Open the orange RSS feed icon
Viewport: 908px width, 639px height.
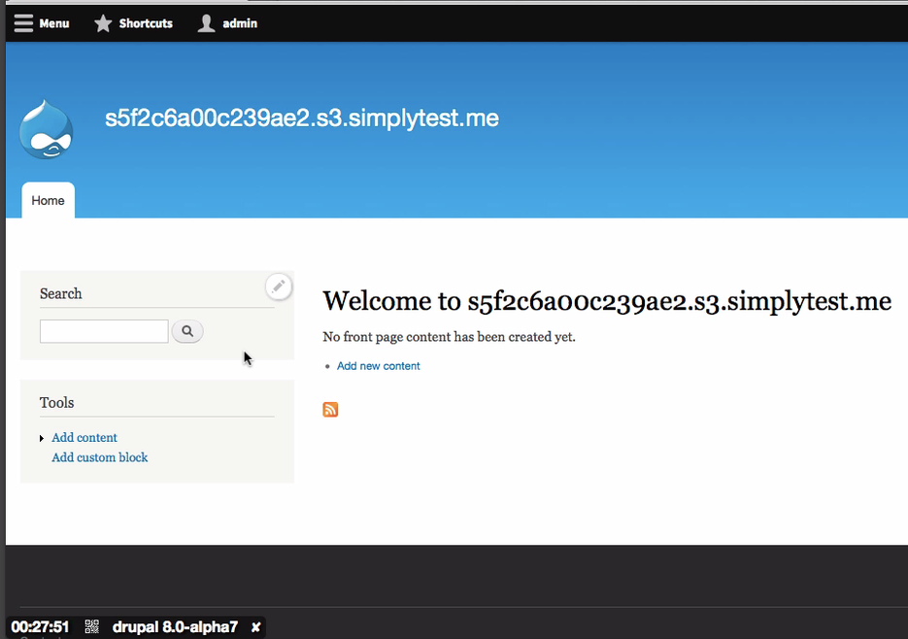[x=330, y=410]
